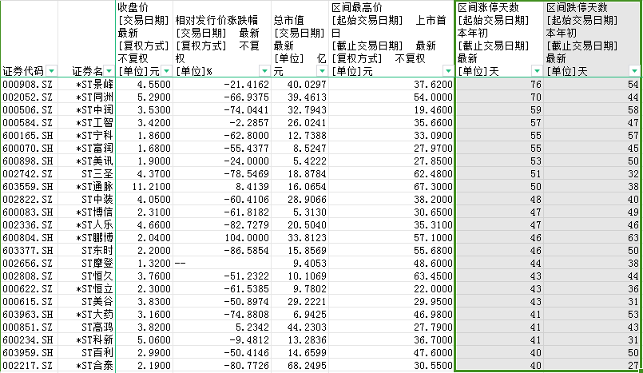Select cell 002742.SZ
643x373 pixels.
pyautogui.click(x=29, y=174)
